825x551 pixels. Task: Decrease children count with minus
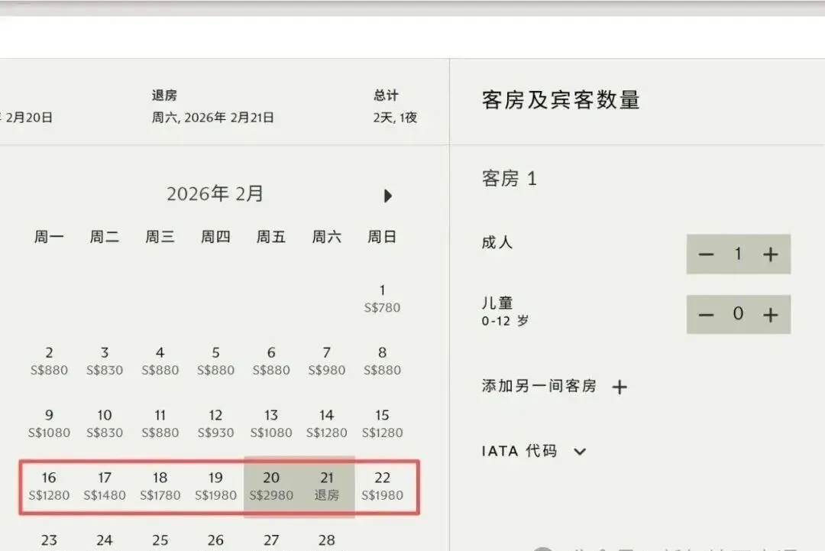706,315
